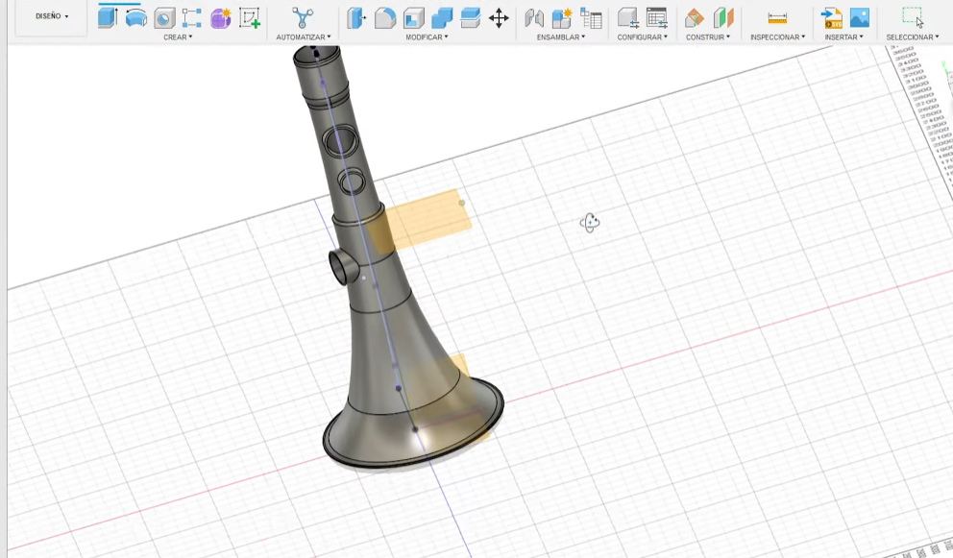953x558 pixels.
Task: Expand the MODIFICAR menu
Action: (x=427, y=37)
